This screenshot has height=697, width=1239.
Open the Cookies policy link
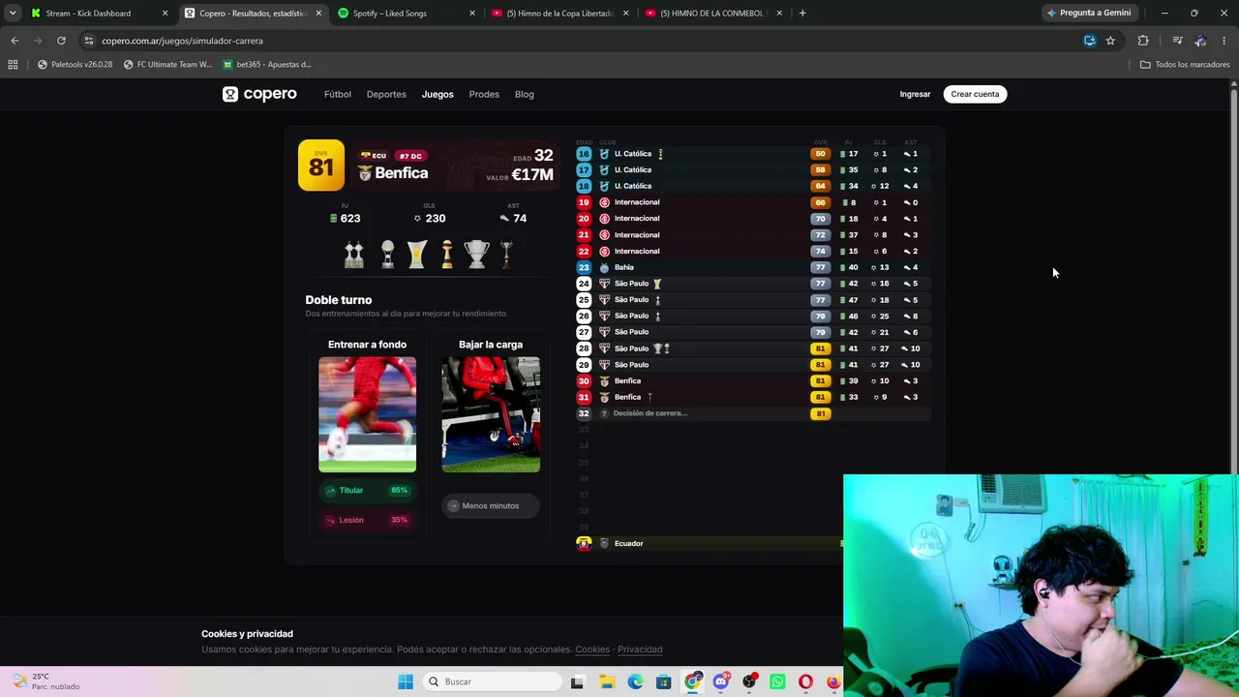coord(592,650)
